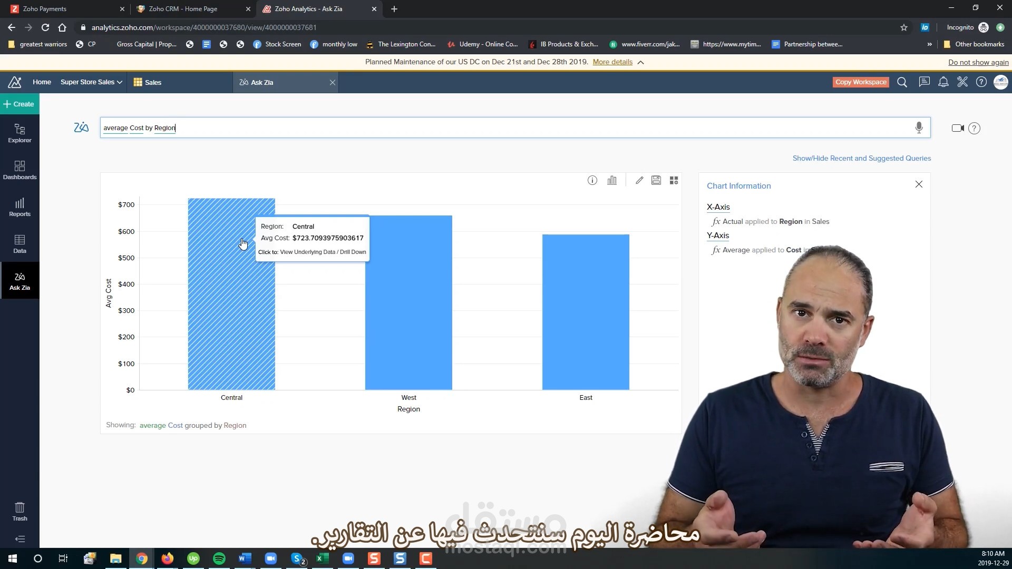Click Do not show again link
Screen dimensions: 1012x569
(x=978, y=62)
